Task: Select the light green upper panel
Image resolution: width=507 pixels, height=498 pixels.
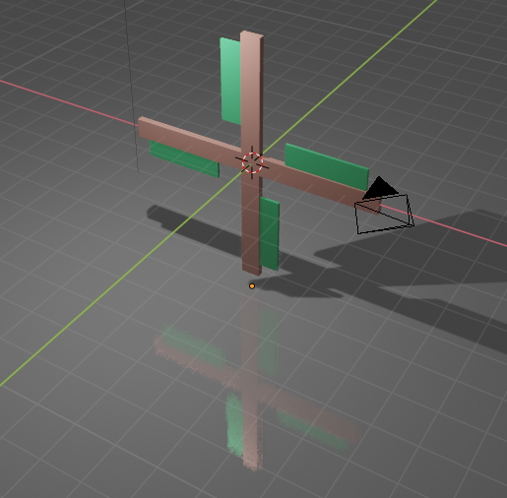Action: pyautogui.click(x=231, y=82)
